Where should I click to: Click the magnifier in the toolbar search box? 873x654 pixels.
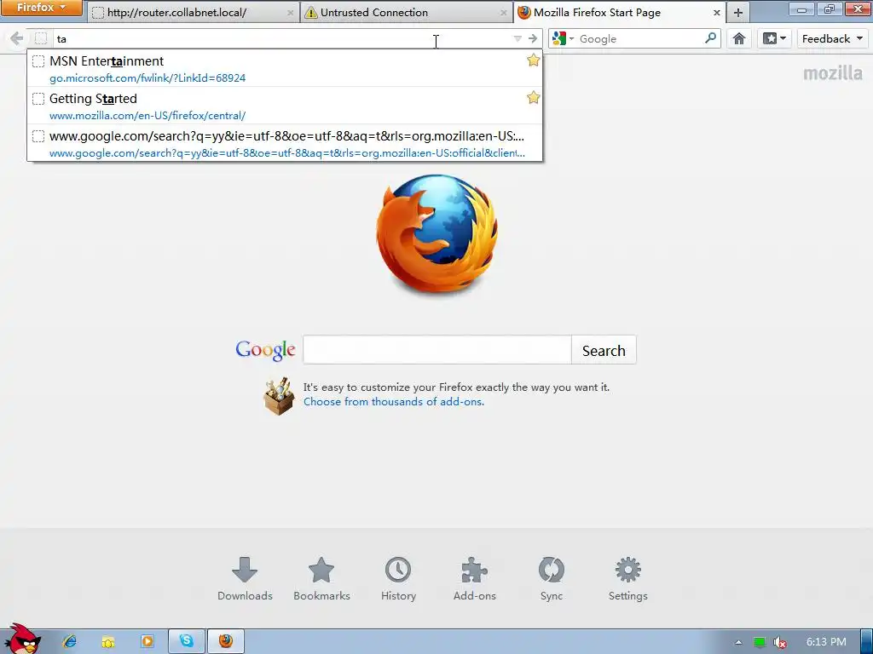(x=710, y=38)
